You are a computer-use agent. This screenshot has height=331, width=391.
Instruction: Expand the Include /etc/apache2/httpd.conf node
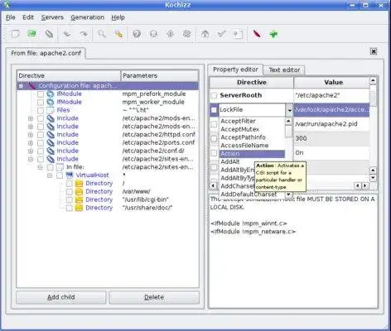coord(31,135)
